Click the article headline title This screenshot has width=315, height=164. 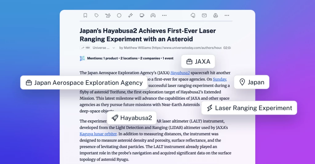pos(148,35)
